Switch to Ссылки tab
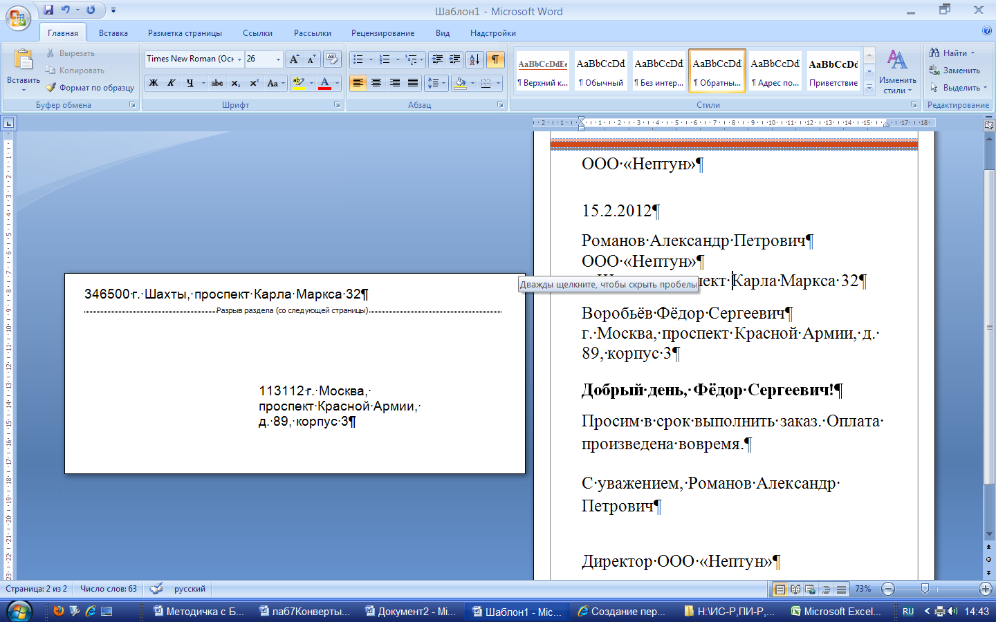This screenshot has height=622, width=996. click(x=257, y=32)
